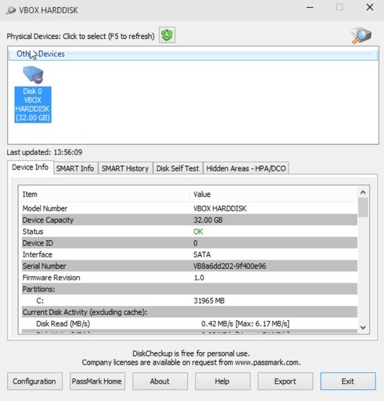Click the Exit button
The width and height of the screenshot is (384, 401).
(x=348, y=381)
